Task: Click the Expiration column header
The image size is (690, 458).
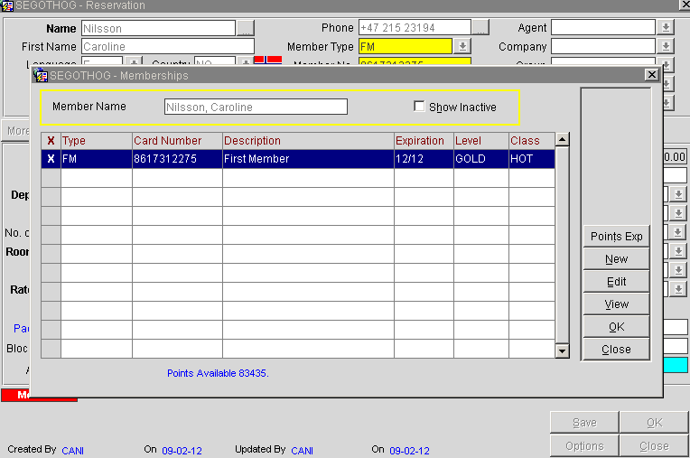Action: 424,141
